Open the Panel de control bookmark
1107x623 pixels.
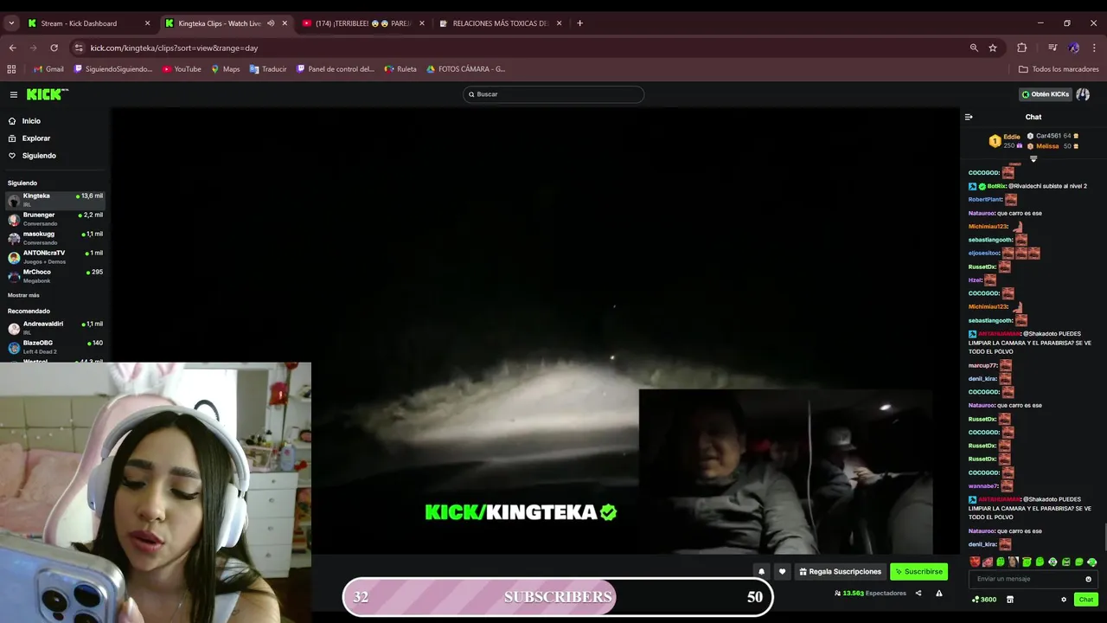[x=336, y=69]
